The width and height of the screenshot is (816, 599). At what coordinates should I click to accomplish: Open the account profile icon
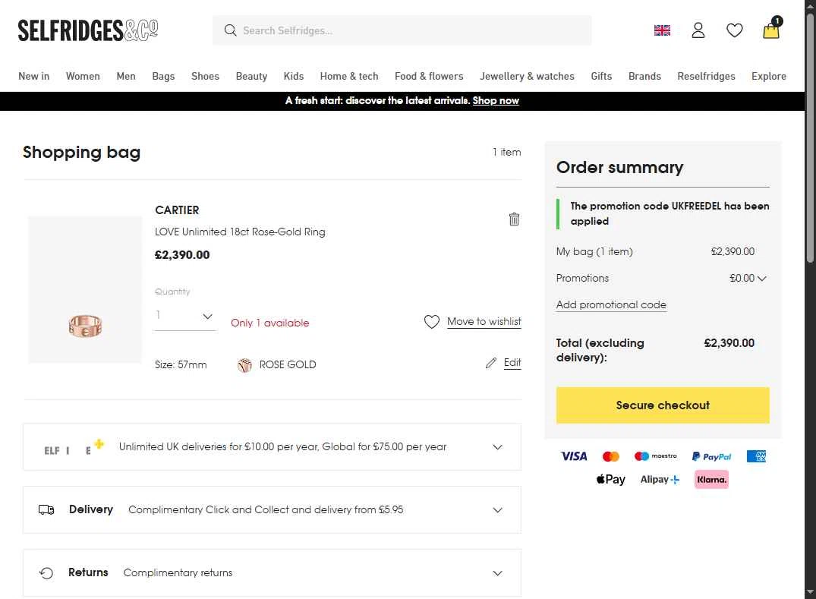pos(698,30)
